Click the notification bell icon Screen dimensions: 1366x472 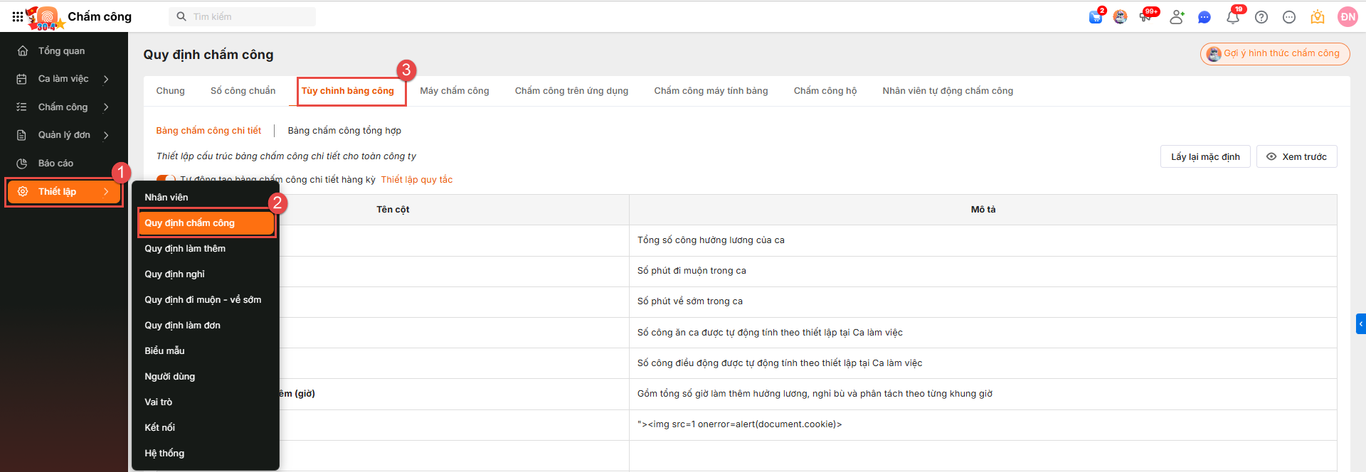(x=1232, y=17)
